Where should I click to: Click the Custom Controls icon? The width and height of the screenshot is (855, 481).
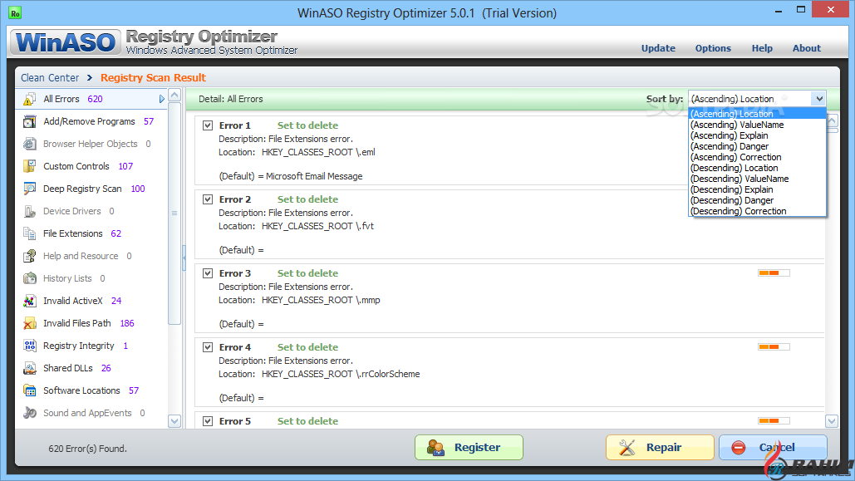[29, 166]
